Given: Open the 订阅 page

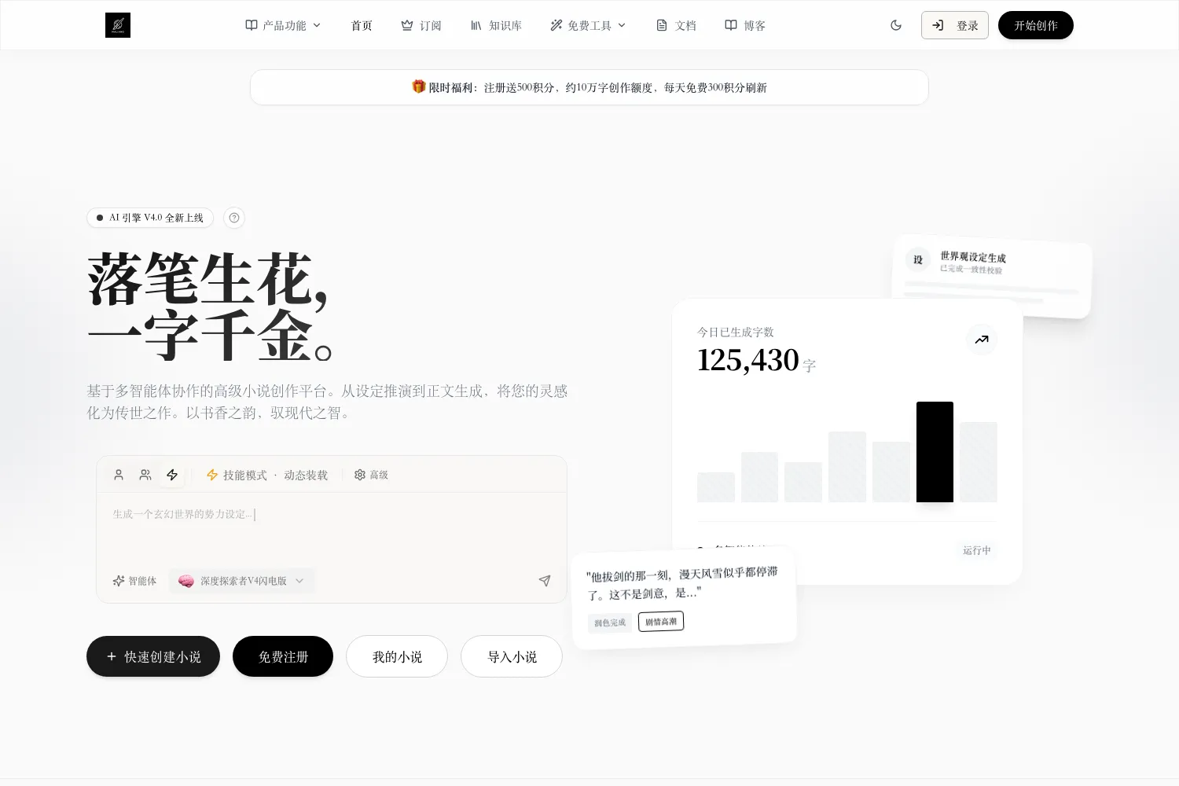Looking at the screenshot, I should click(421, 25).
